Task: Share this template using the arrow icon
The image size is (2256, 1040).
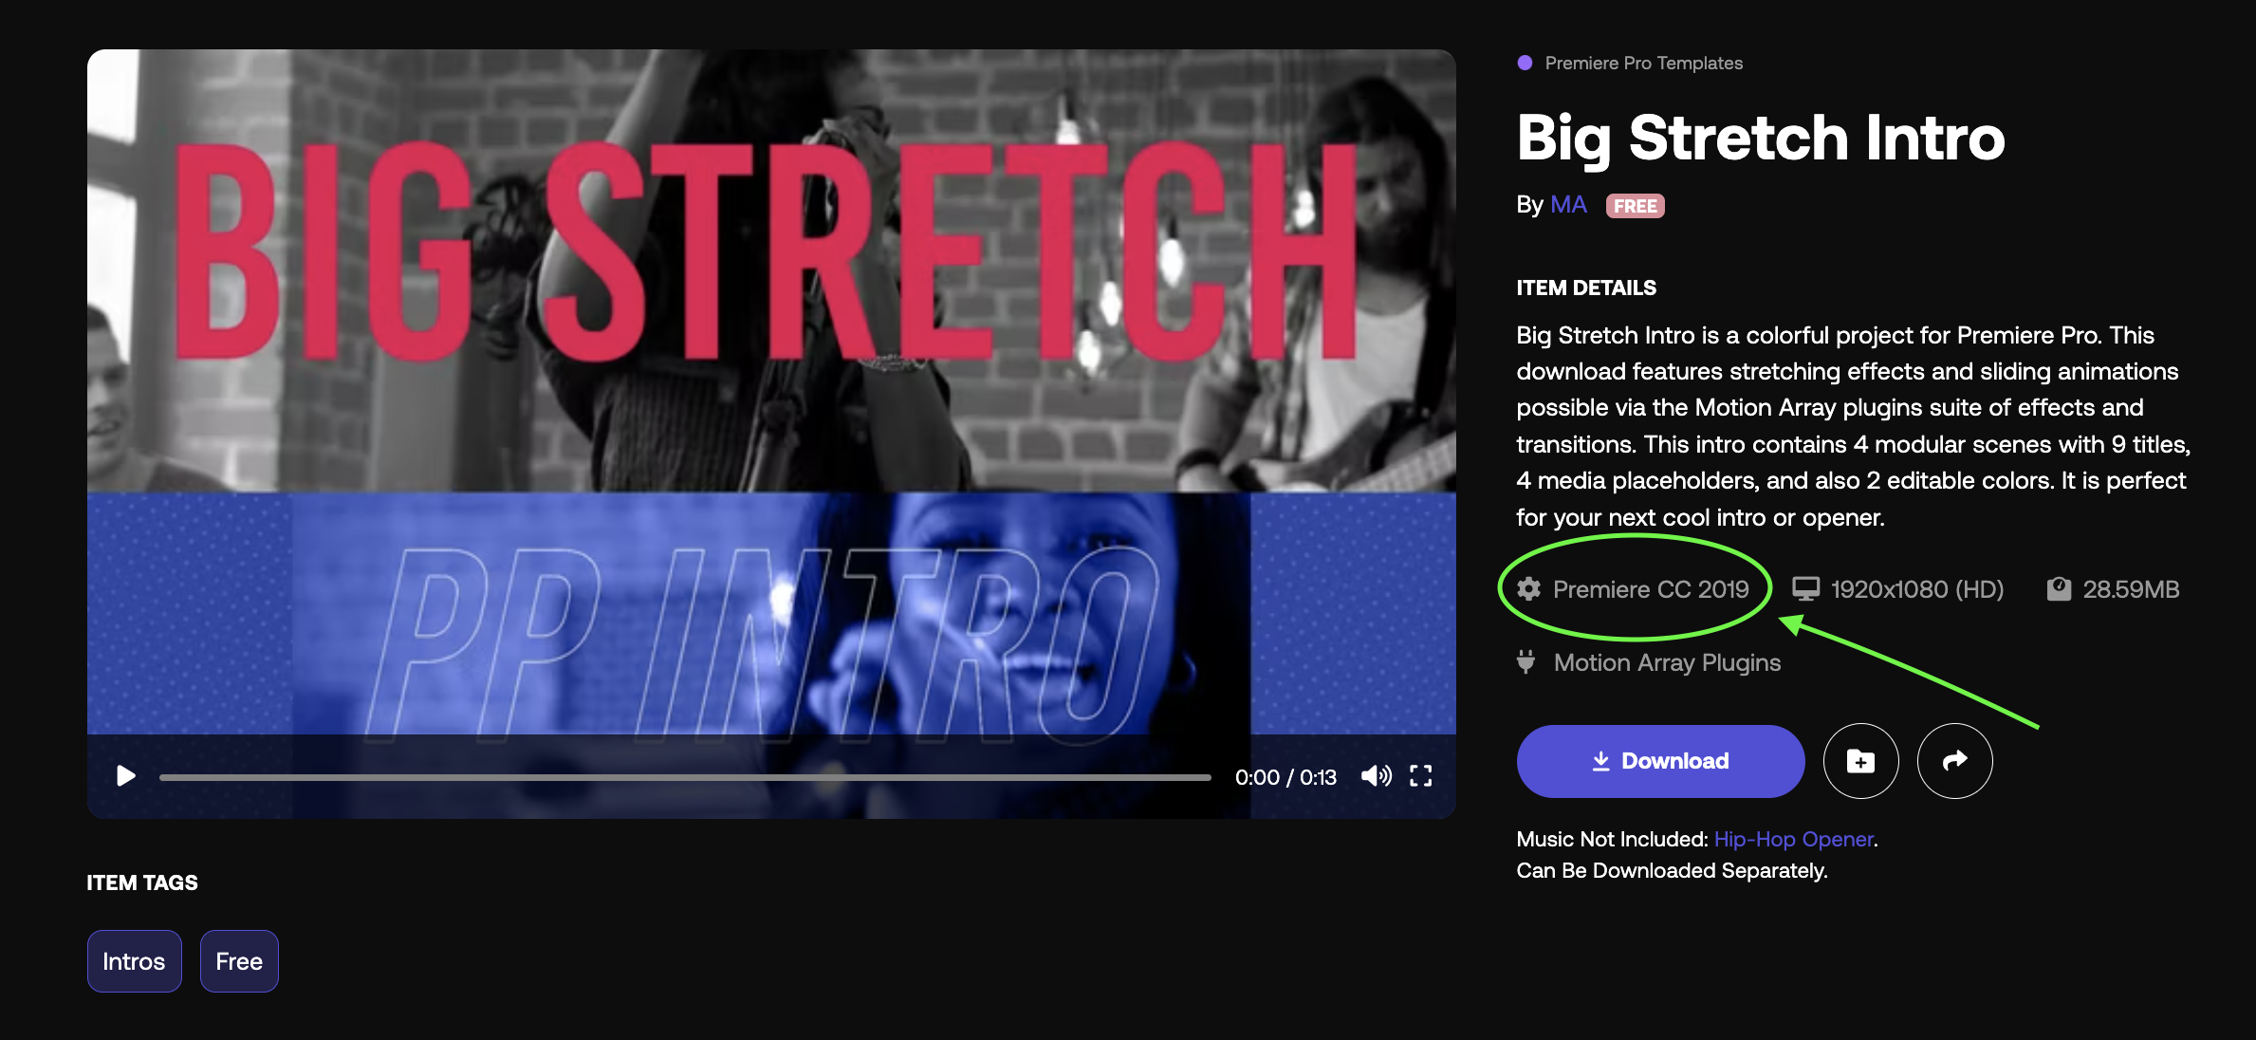Action: [1954, 761]
